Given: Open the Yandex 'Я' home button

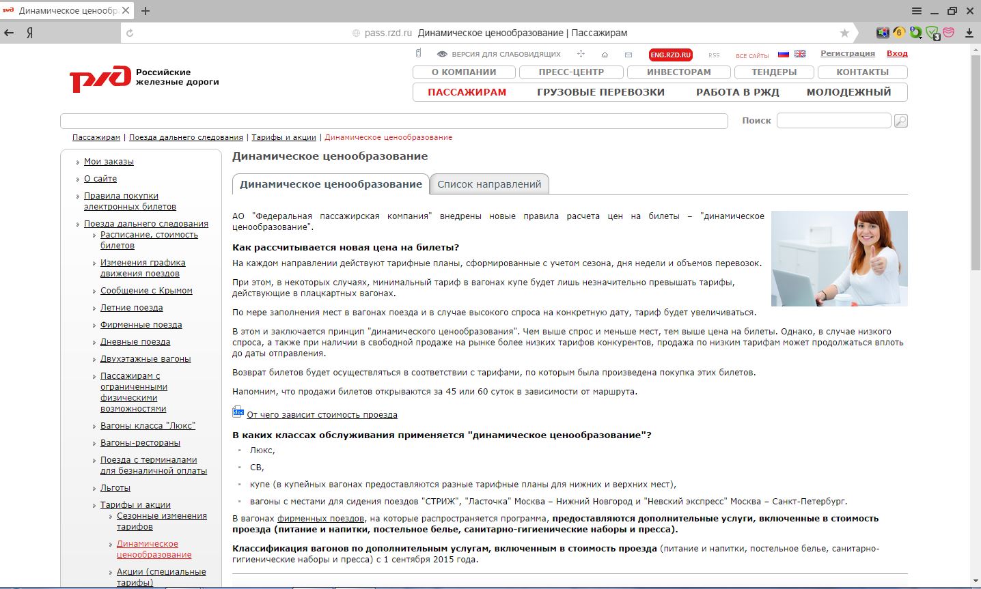Looking at the screenshot, I should 30,33.
